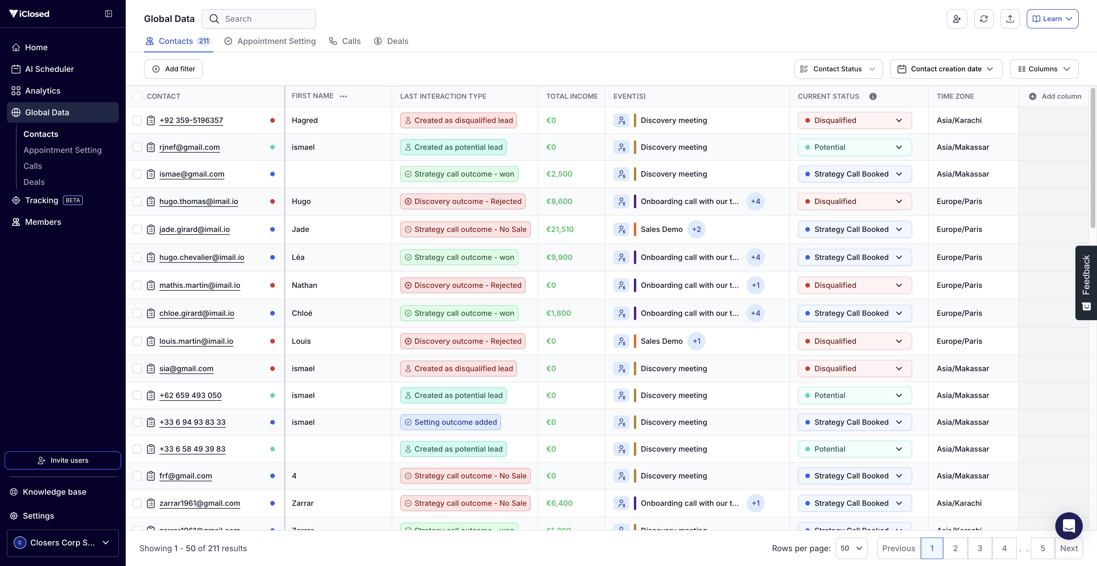
Task: Open the Contact Status filter dropdown
Action: [x=838, y=69]
